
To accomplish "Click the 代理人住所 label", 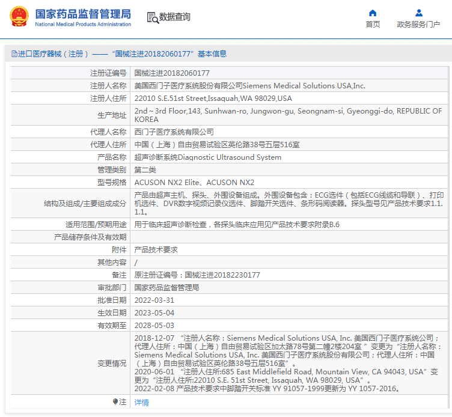I will [x=108, y=145].
